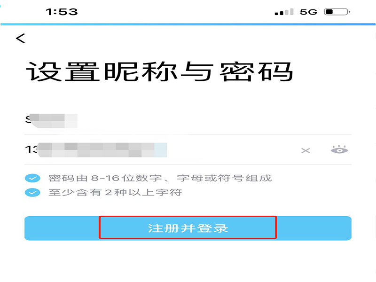Tap the blurred password text starting with 13
This screenshot has height=282, width=376.
pos(96,149)
